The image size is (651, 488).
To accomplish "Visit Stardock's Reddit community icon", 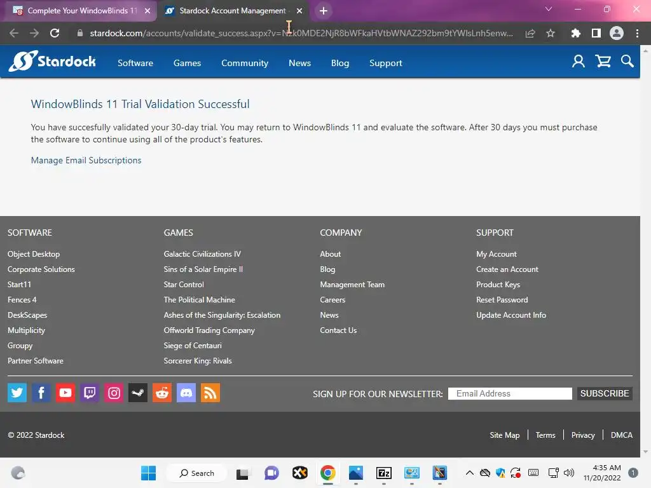I will pos(162,393).
